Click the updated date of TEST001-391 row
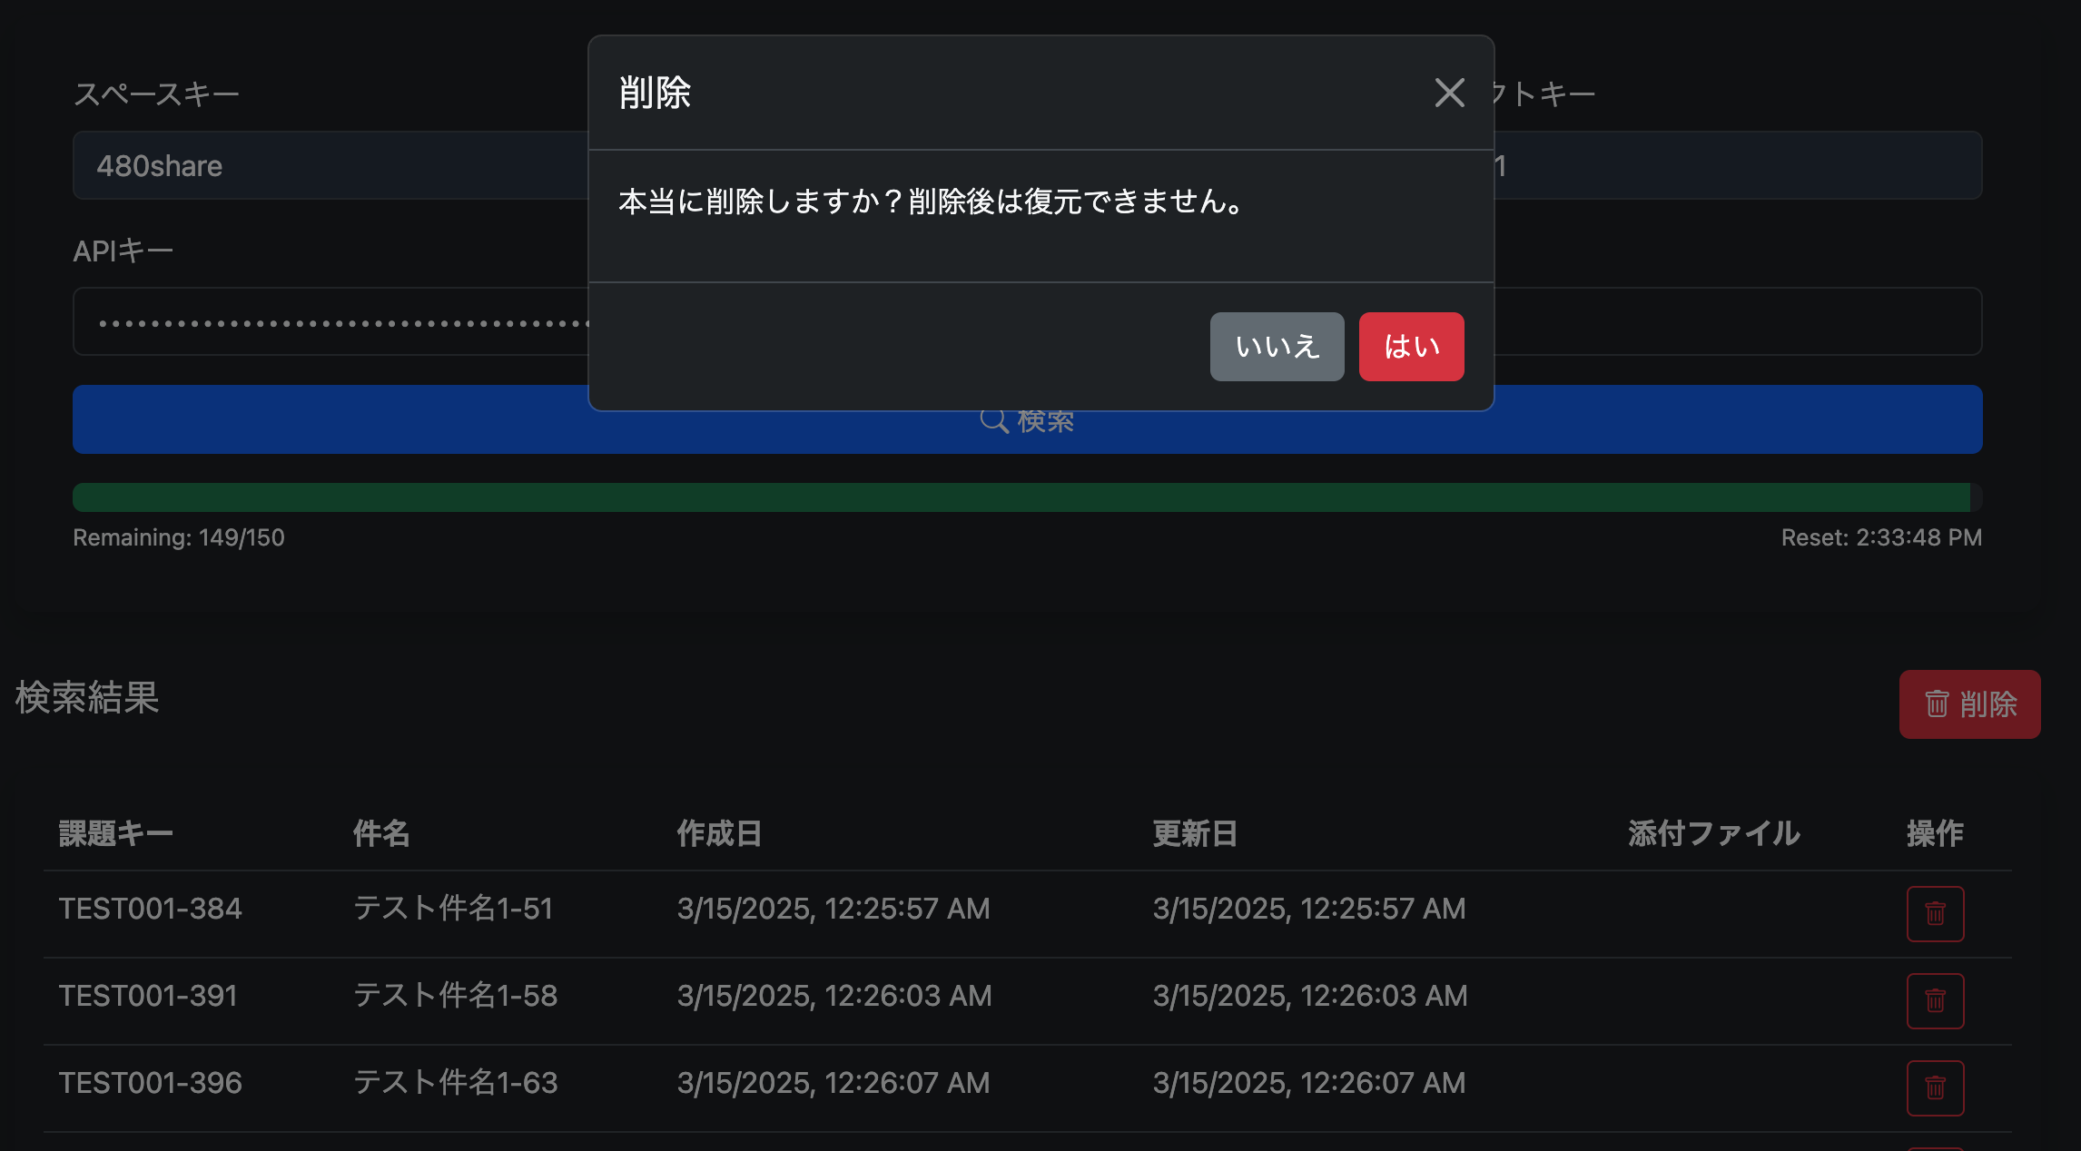This screenshot has height=1151, width=2081. tap(1310, 996)
